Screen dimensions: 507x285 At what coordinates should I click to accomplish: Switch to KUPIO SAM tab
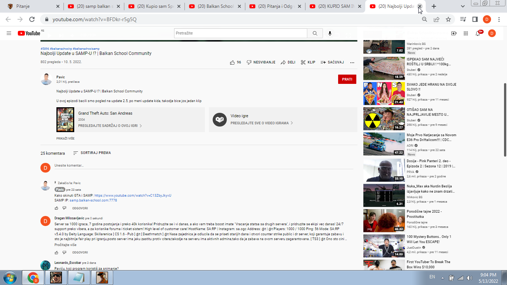pos(336,6)
